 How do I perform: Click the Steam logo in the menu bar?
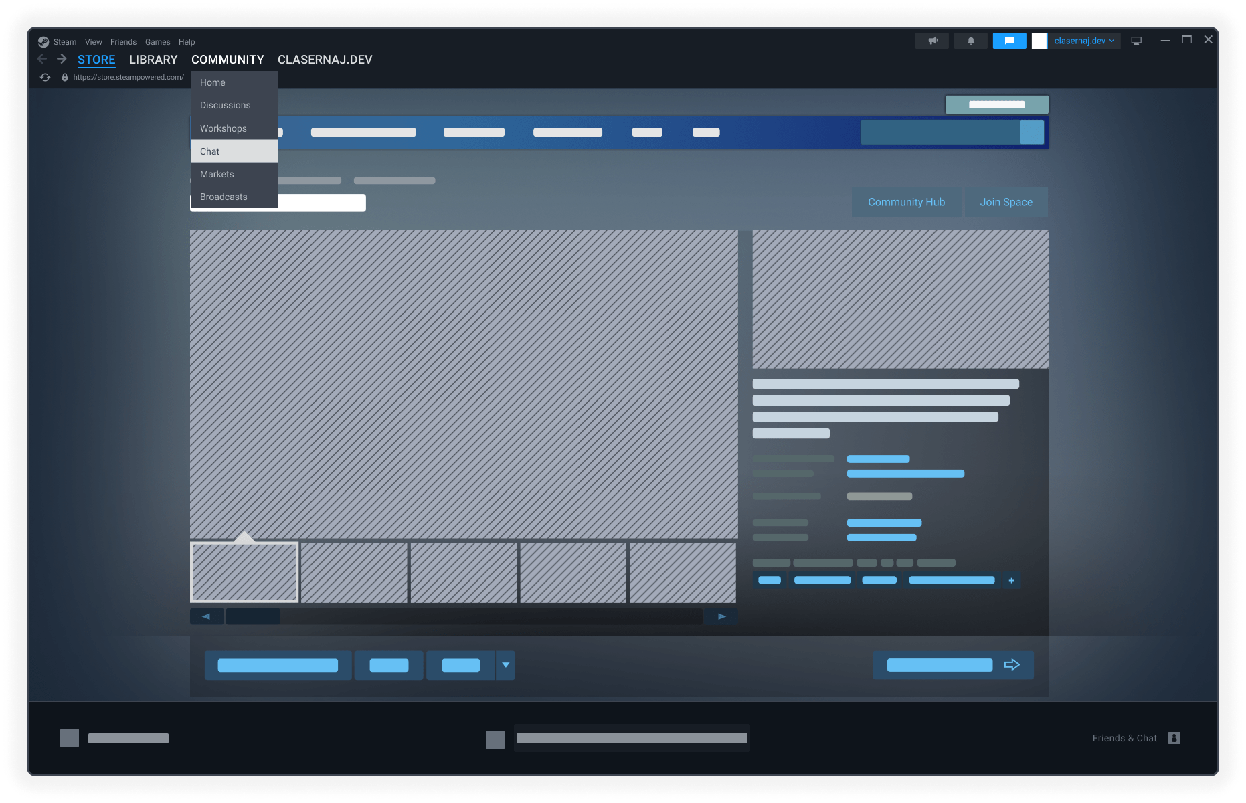pos(44,41)
